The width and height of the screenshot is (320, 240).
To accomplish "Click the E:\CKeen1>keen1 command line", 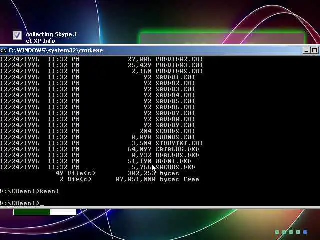I will click(29, 191).
